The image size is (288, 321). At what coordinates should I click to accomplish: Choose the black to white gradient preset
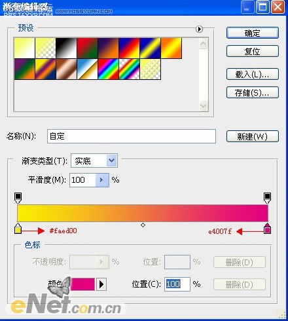66,48
